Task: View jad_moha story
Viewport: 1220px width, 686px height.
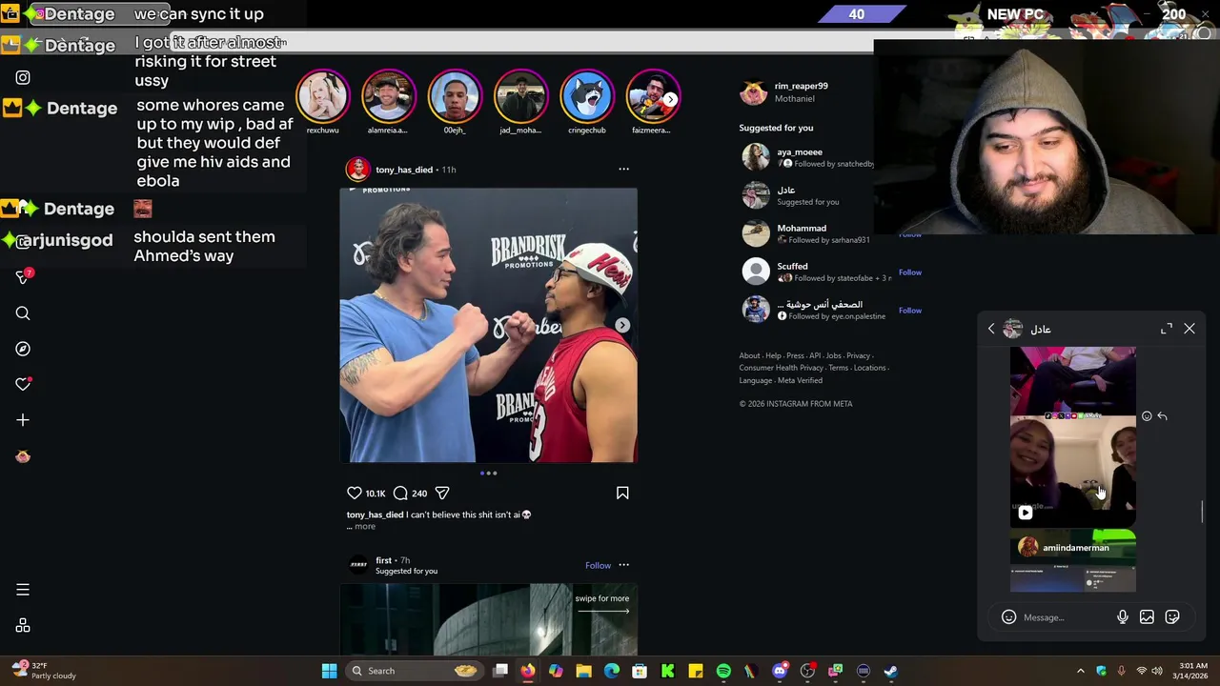Action: 520,96
